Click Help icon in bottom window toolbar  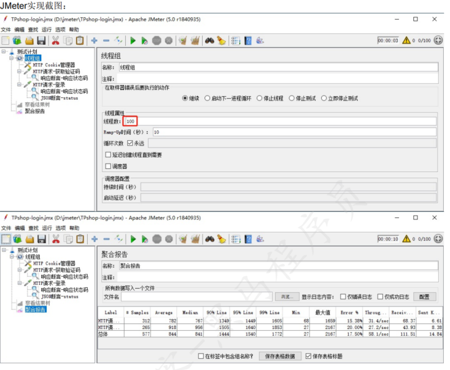(248, 239)
